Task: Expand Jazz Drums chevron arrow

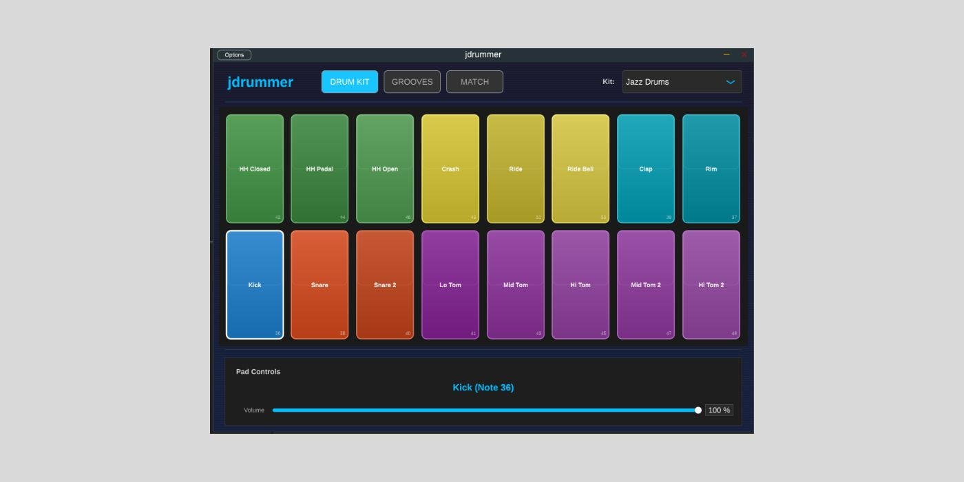Action: click(731, 82)
